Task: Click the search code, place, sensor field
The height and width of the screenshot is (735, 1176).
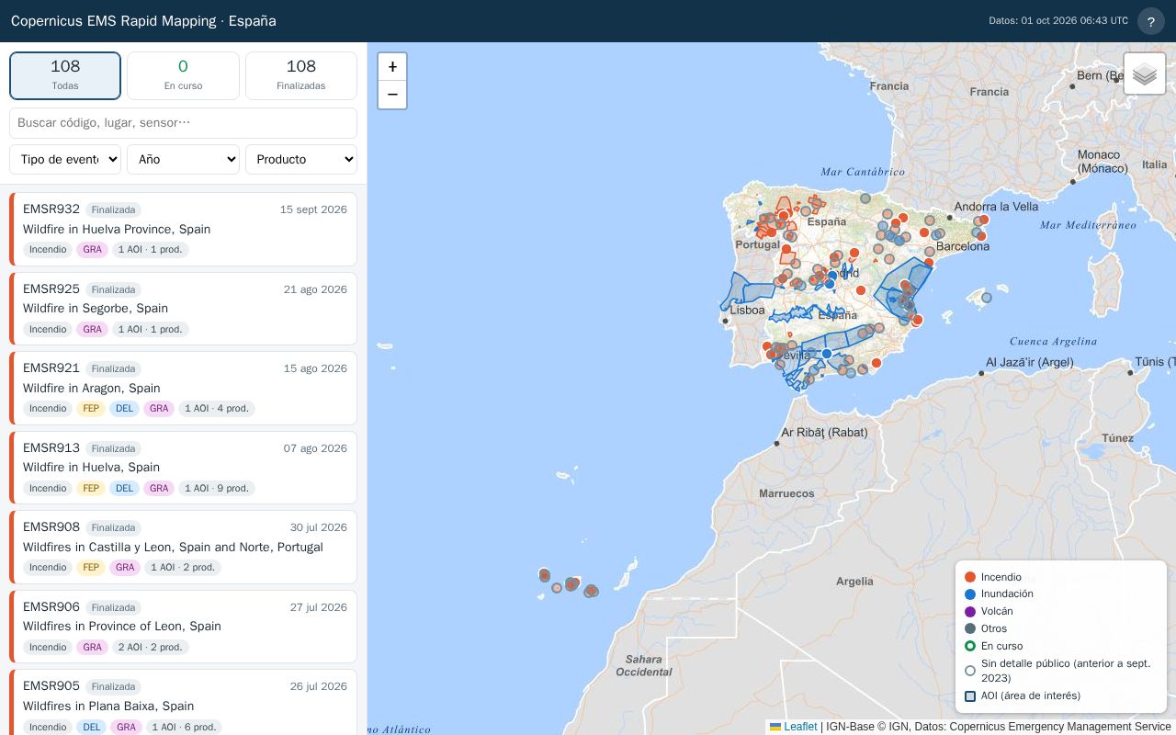Action: pyautogui.click(x=183, y=123)
